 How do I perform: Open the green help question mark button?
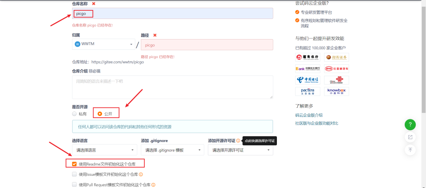click(x=410, y=124)
